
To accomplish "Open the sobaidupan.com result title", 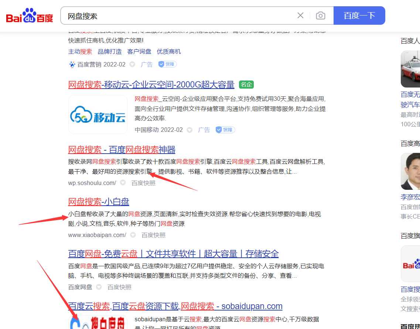I will (x=175, y=306).
